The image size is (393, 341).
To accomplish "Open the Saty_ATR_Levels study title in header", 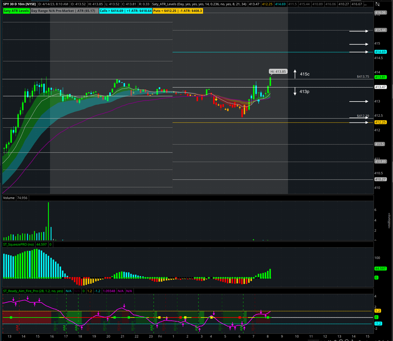I will 199,4.
